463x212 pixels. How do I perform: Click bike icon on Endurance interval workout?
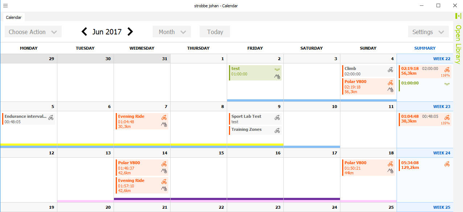51,117
